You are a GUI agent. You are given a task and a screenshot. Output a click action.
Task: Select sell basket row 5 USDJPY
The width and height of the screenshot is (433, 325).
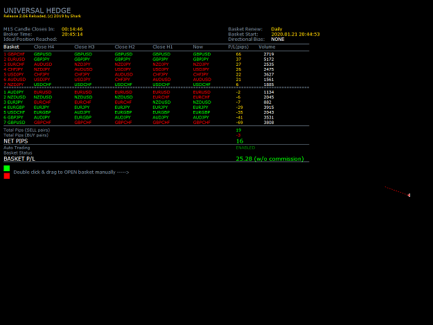click(14, 74)
